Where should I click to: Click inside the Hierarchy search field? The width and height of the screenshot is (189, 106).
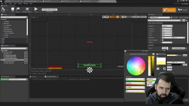pyautogui.click(x=13, y=48)
